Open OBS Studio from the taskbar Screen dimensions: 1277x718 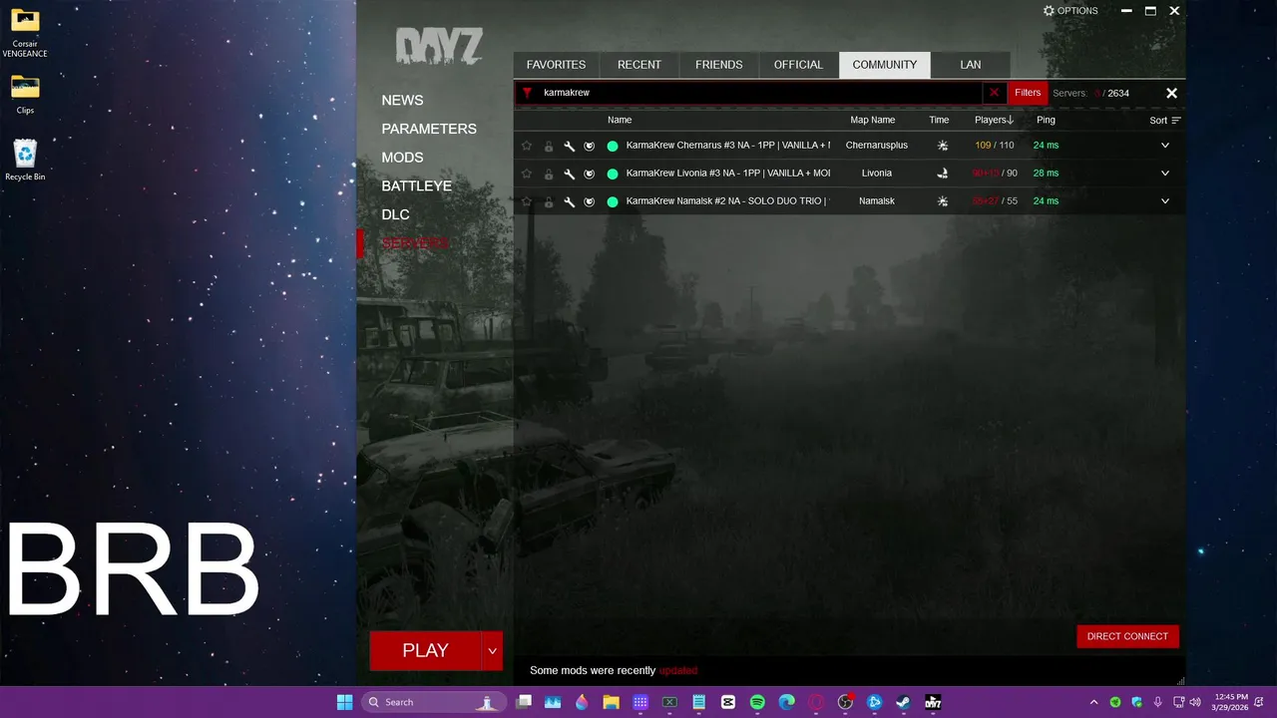coord(845,702)
